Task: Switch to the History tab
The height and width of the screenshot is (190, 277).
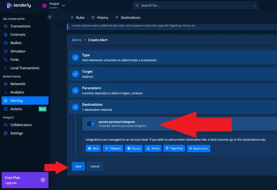Action: [x=100, y=17]
